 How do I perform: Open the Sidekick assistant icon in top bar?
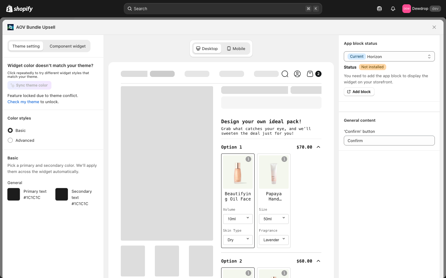pos(379,9)
